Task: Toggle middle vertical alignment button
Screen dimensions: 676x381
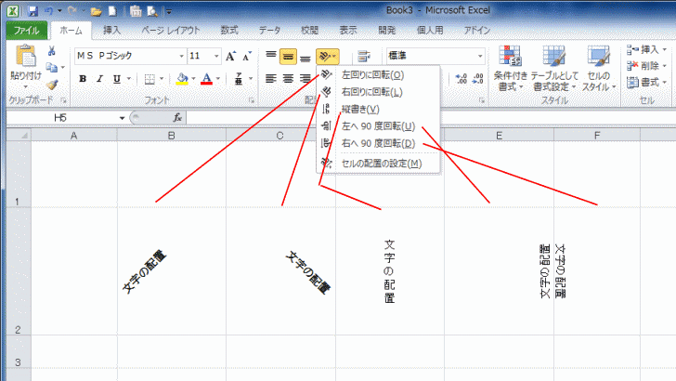Action: (288, 57)
